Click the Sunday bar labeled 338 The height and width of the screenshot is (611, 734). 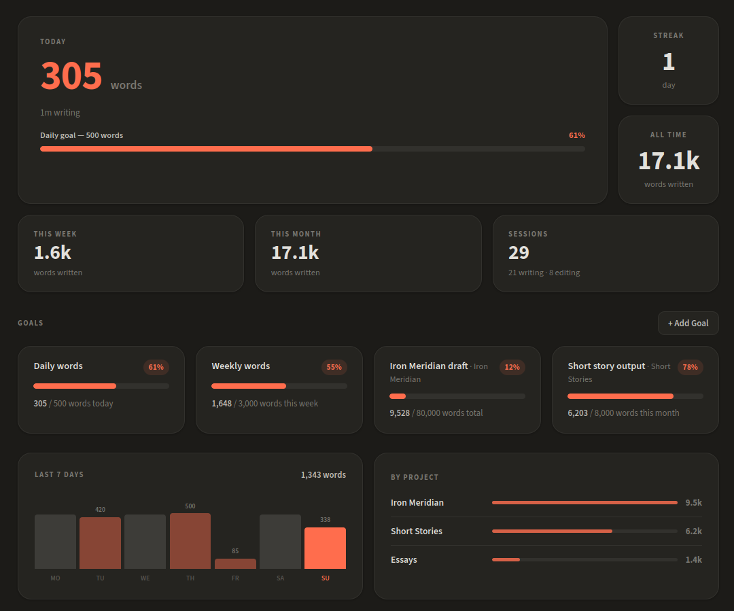pyautogui.click(x=326, y=548)
